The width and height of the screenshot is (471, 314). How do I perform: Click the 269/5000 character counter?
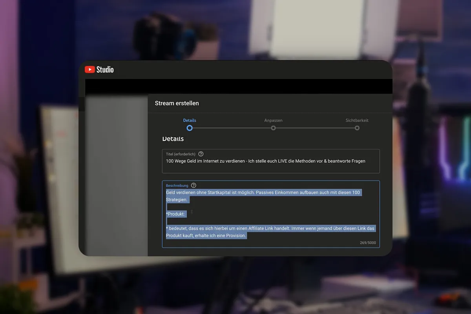tap(368, 243)
